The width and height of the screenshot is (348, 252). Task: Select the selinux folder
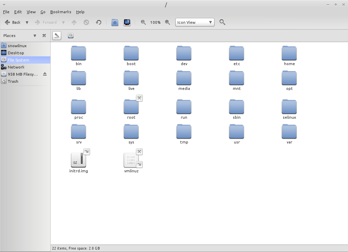click(289, 110)
